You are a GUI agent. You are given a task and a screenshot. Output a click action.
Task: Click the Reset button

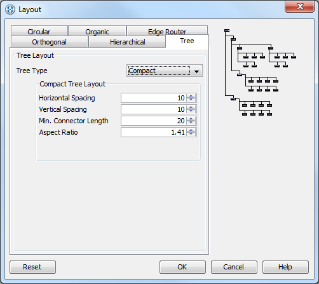[32, 267]
